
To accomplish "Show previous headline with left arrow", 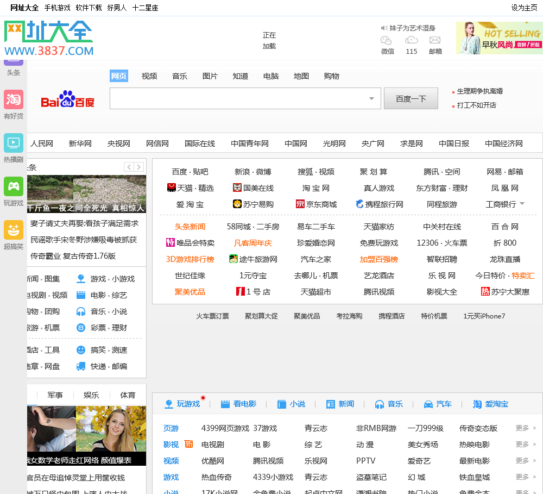I will pyautogui.click(x=129, y=167).
